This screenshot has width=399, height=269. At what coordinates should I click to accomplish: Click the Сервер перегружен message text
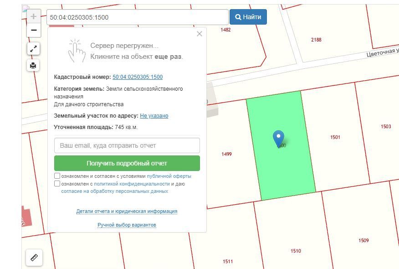[x=124, y=46]
